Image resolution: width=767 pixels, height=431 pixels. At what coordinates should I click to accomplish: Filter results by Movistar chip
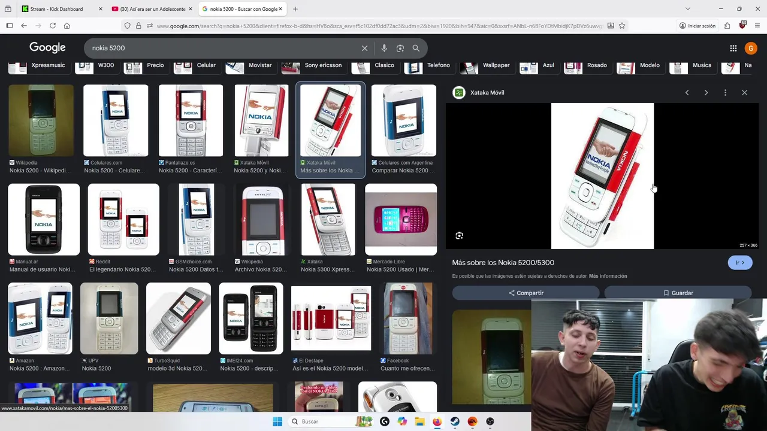click(x=250, y=65)
